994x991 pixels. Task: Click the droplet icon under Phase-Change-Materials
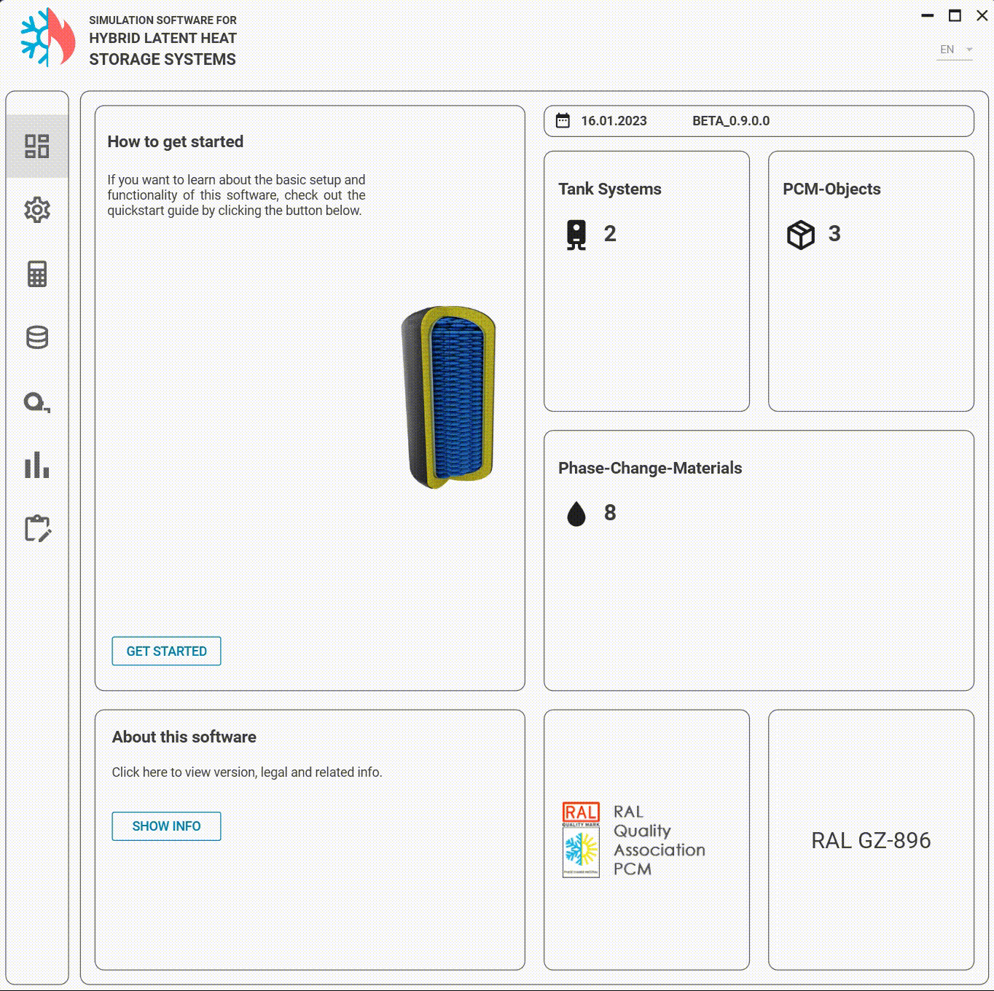coord(576,514)
